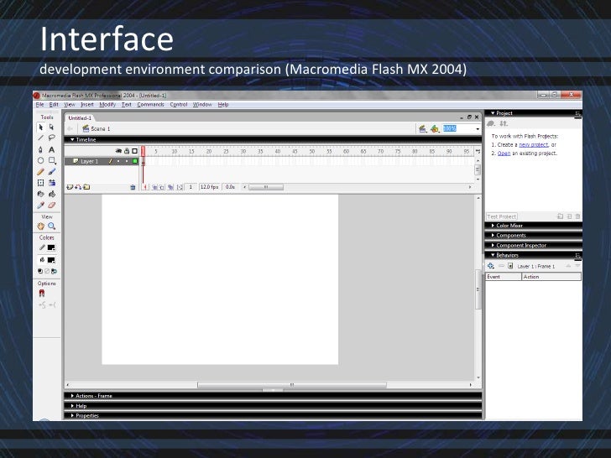Click the 12.0 fps frame rate field
Screen dimensions: 611x458
click(209, 187)
